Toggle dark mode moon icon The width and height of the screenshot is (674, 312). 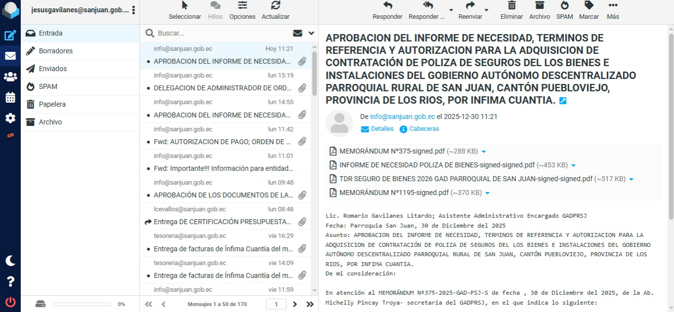coord(10,261)
